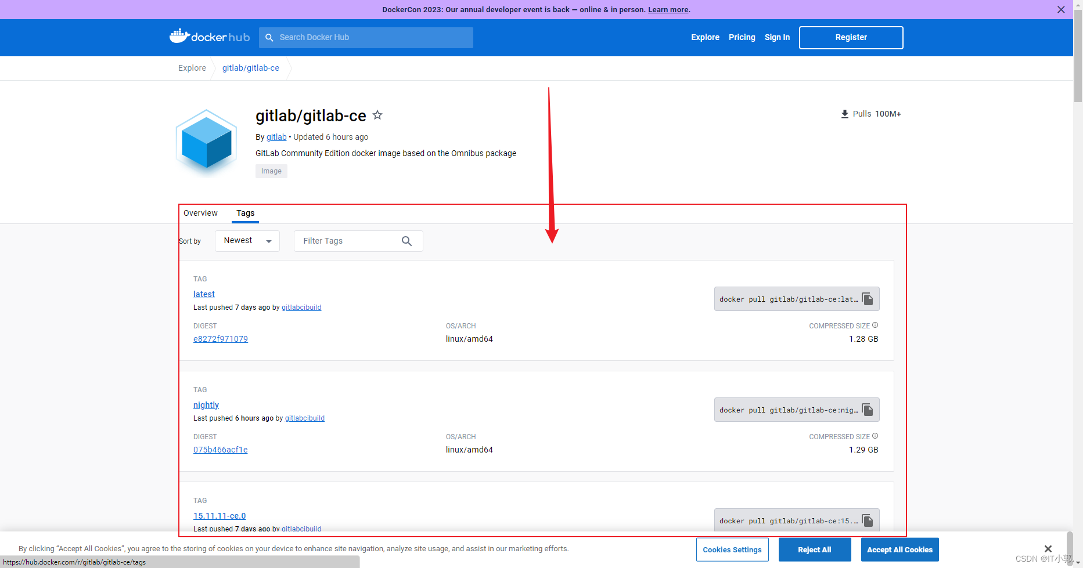
Task: Copy the docker pull command for nightly
Action: coord(868,410)
